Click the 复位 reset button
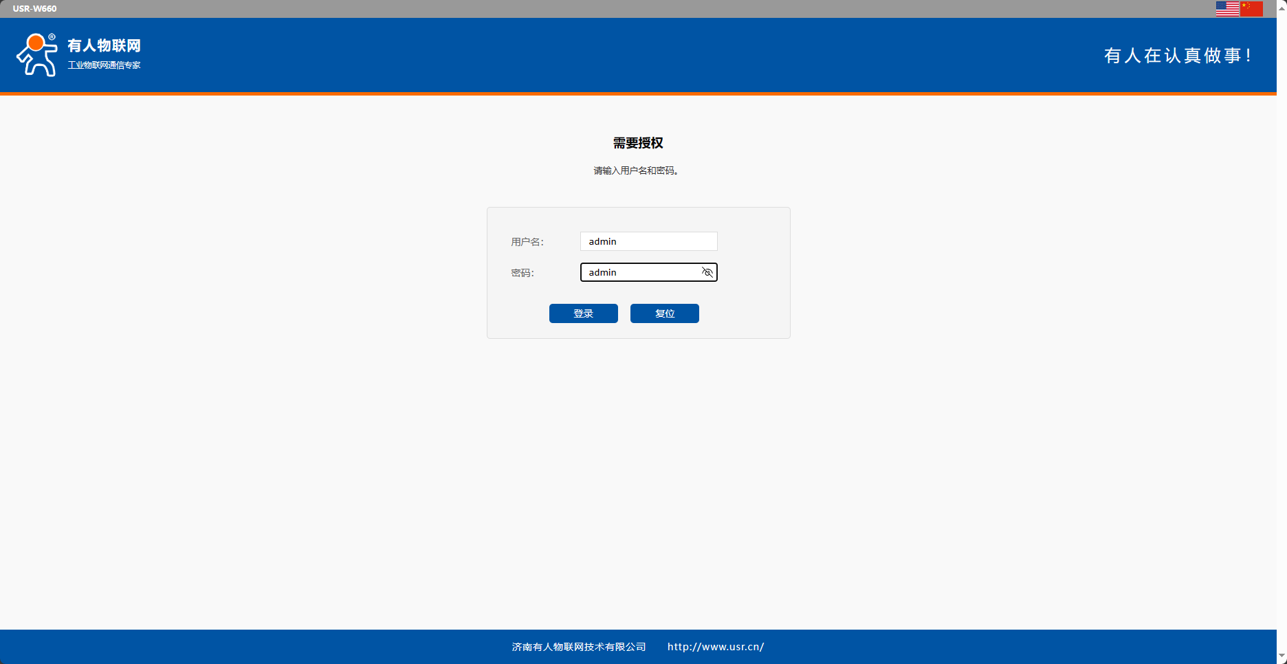 click(x=664, y=313)
